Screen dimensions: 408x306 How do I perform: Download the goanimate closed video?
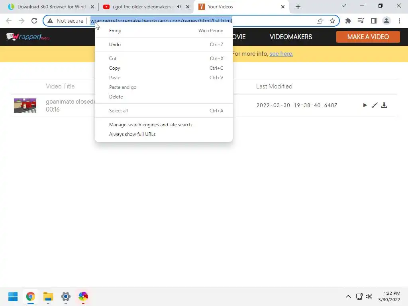[x=384, y=105]
